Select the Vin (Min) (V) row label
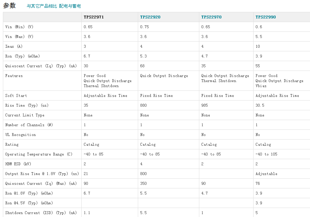Screen dimensions: 310x217 pyautogui.click(x=19, y=27)
